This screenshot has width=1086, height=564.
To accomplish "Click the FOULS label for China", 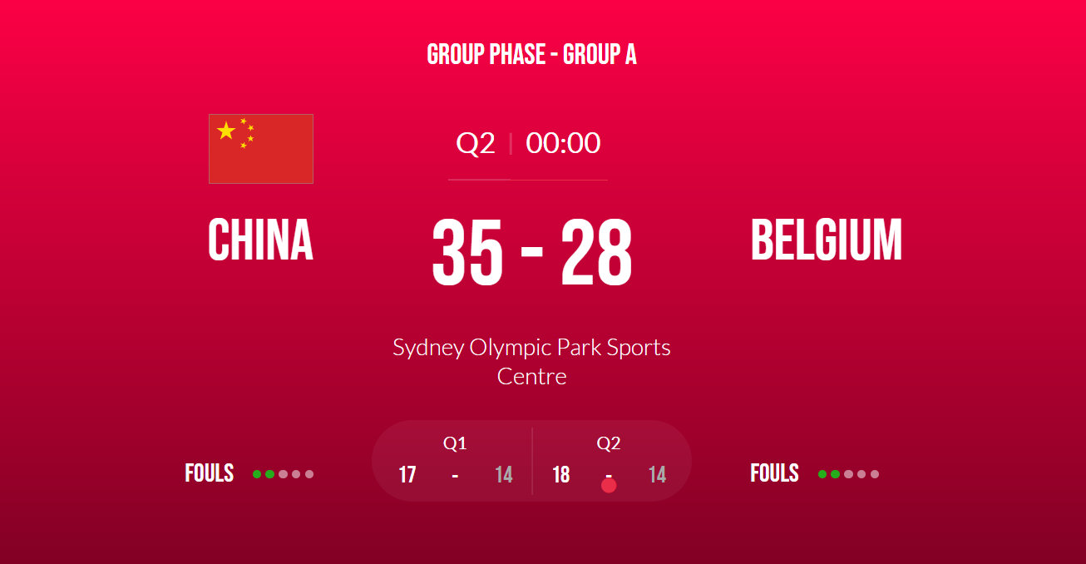I will pyautogui.click(x=210, y=473).
